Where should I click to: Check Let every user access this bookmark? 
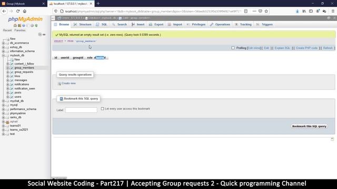(x=103, y=109)
